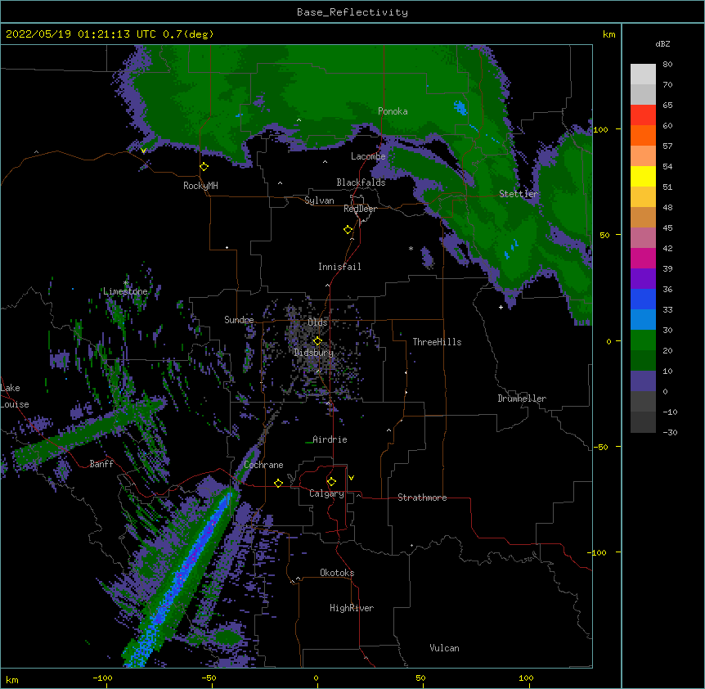Click the Innisfail city label
Screen dimensions: 705x689
pyautogui.click(x=339, y=267)
